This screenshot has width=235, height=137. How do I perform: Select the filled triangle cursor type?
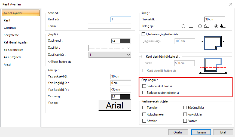point(216,26)
